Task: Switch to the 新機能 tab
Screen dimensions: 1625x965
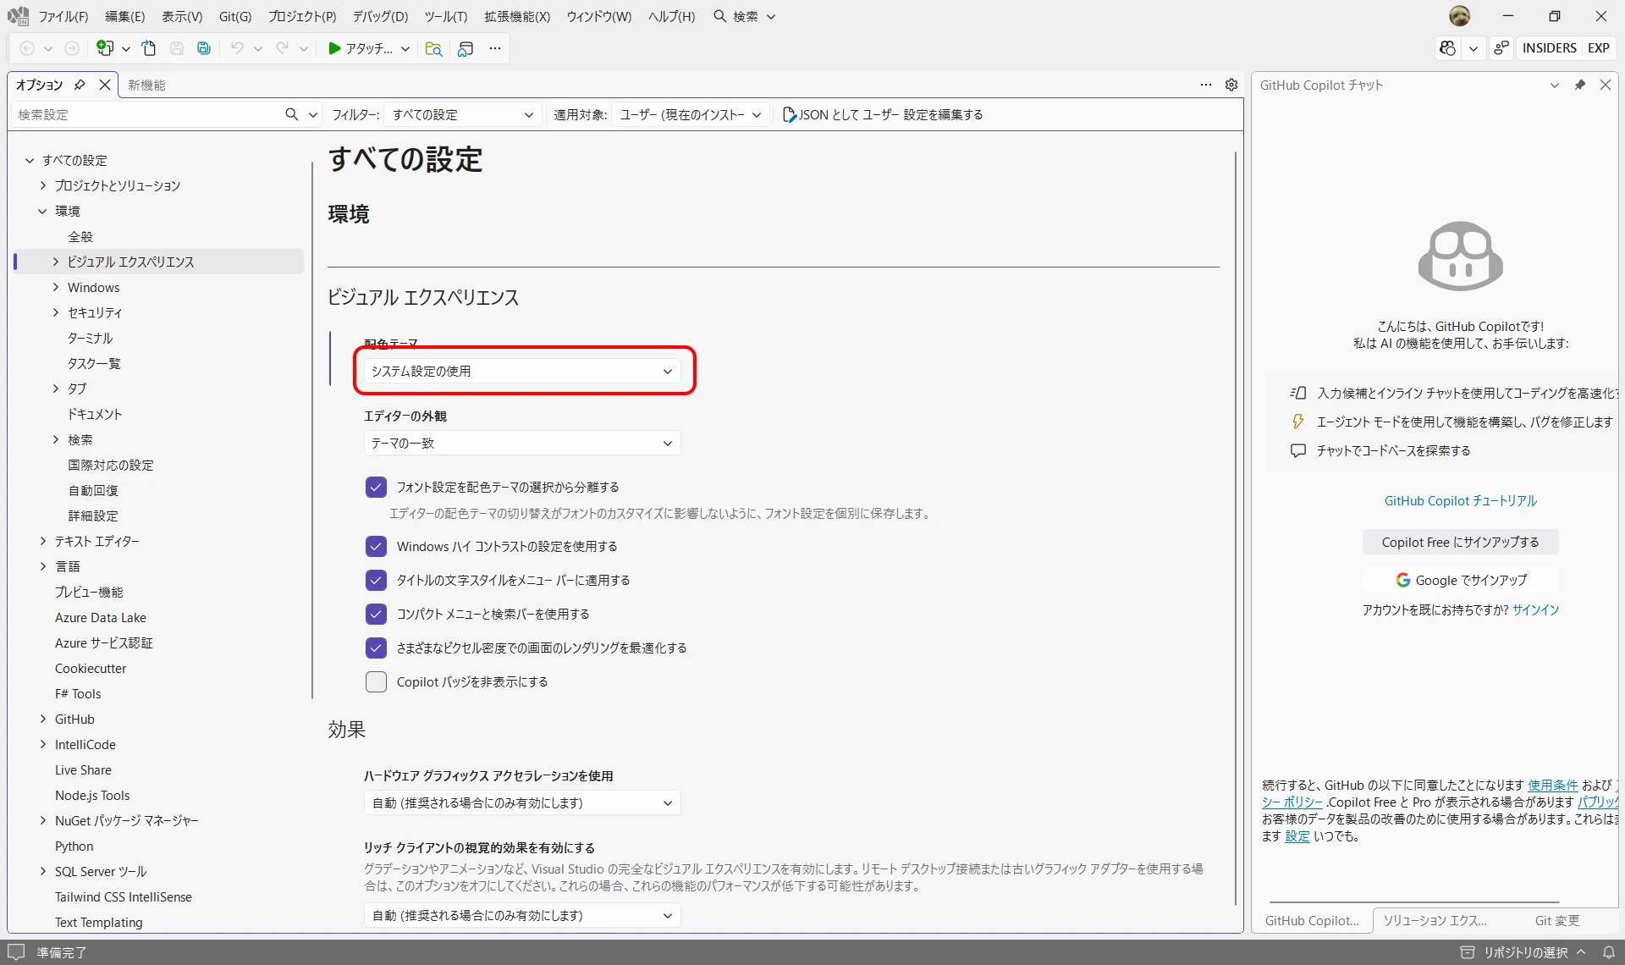Action: pos(146,85)
